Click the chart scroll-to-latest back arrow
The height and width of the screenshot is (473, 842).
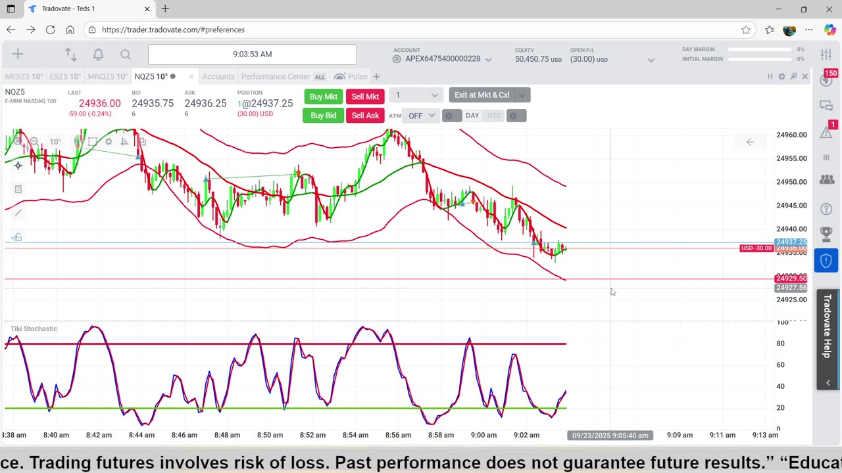[750, 142]
